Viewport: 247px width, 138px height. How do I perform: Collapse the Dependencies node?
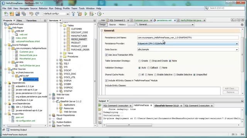tap(5, 83)
